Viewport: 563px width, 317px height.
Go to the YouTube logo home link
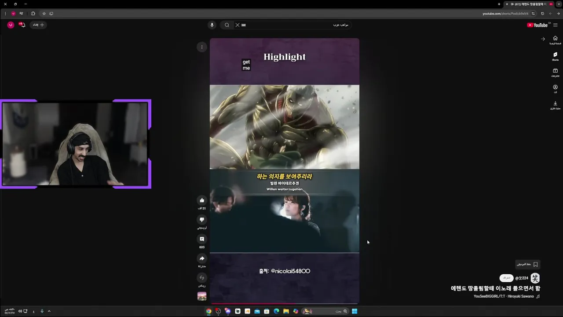(537, 25)
